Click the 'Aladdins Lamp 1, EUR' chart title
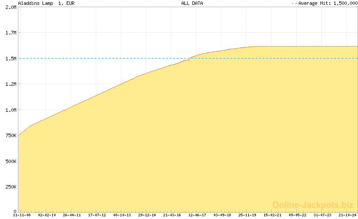The width and height of the screenshot is (358, 219). click(46, 3)
